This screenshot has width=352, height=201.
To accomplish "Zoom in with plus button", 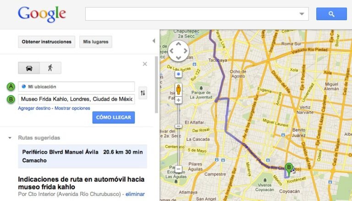I will coord(178,100).
